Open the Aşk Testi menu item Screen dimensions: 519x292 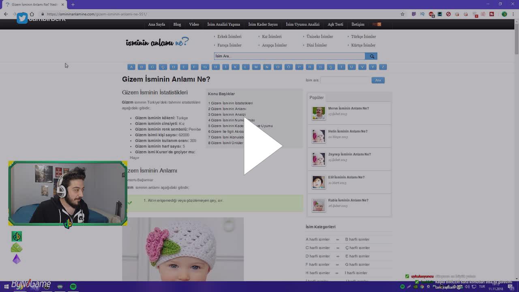[335, 24]
